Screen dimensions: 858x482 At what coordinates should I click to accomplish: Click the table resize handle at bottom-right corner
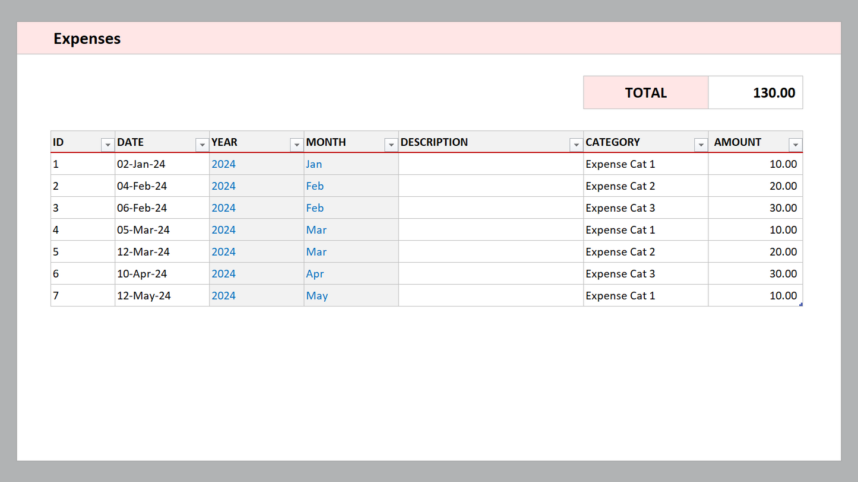point(801,305)
